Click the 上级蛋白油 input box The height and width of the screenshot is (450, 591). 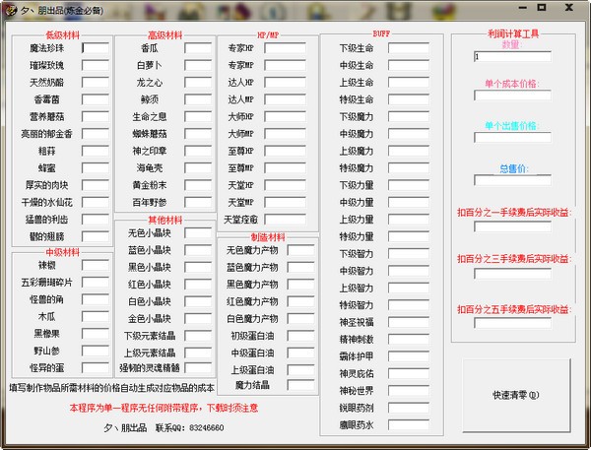(x=300, y=370)
